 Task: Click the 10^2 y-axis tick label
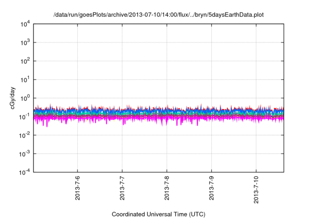25,61
